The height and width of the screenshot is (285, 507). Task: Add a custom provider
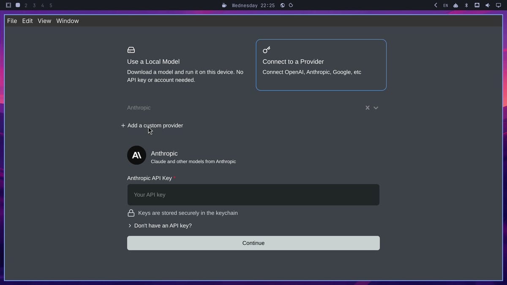click(x=152, y=125)
